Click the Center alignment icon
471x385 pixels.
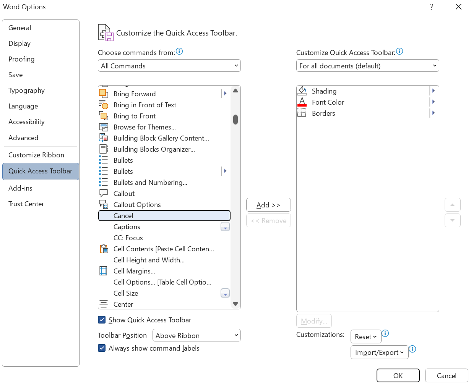click(104, 304)
